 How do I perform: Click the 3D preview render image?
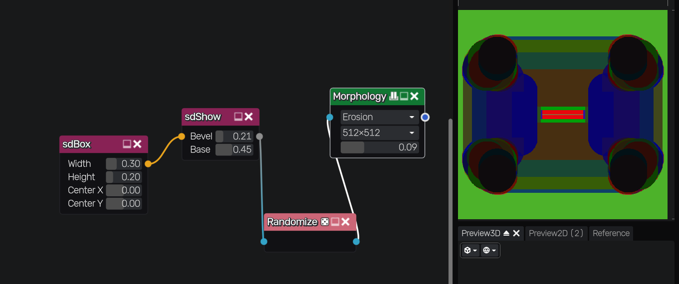pos(563,115)
